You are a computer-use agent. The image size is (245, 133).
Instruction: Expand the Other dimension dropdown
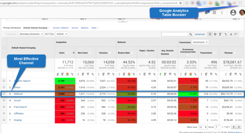tap(95, 28)
